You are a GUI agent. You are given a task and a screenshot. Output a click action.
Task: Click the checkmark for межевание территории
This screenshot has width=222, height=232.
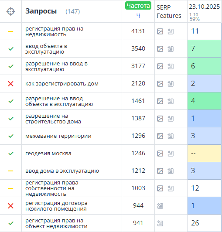coord(11,136)
